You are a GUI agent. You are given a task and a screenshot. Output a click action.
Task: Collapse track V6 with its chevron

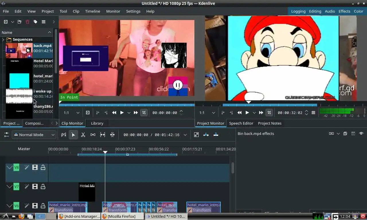(x=9, y=206)
